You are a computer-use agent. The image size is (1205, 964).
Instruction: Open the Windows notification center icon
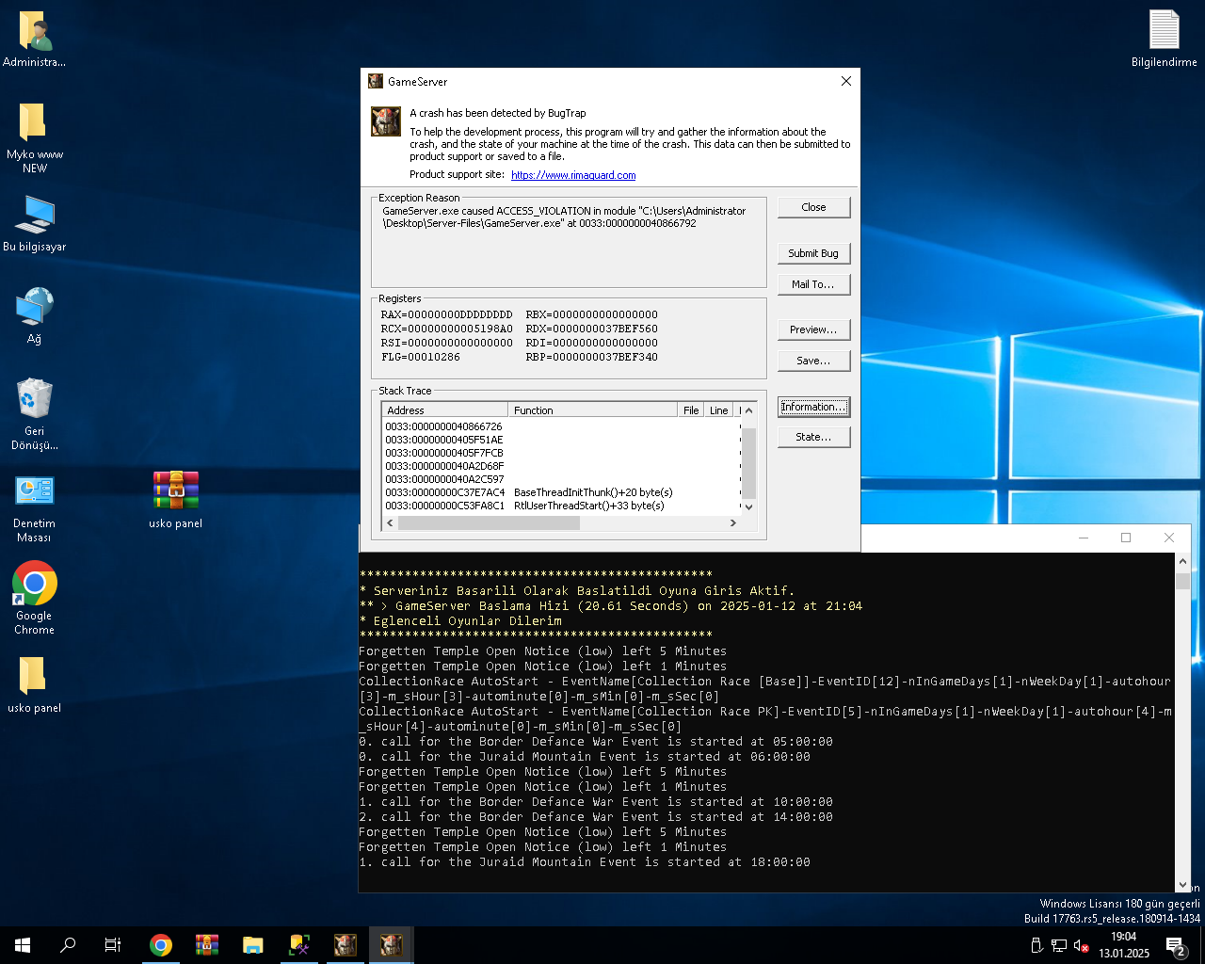(1176, 945)
